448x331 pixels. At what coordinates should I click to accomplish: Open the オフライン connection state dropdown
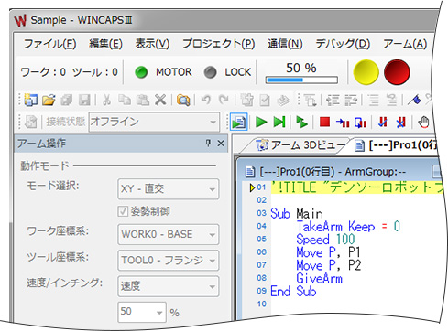pos(154,123)
